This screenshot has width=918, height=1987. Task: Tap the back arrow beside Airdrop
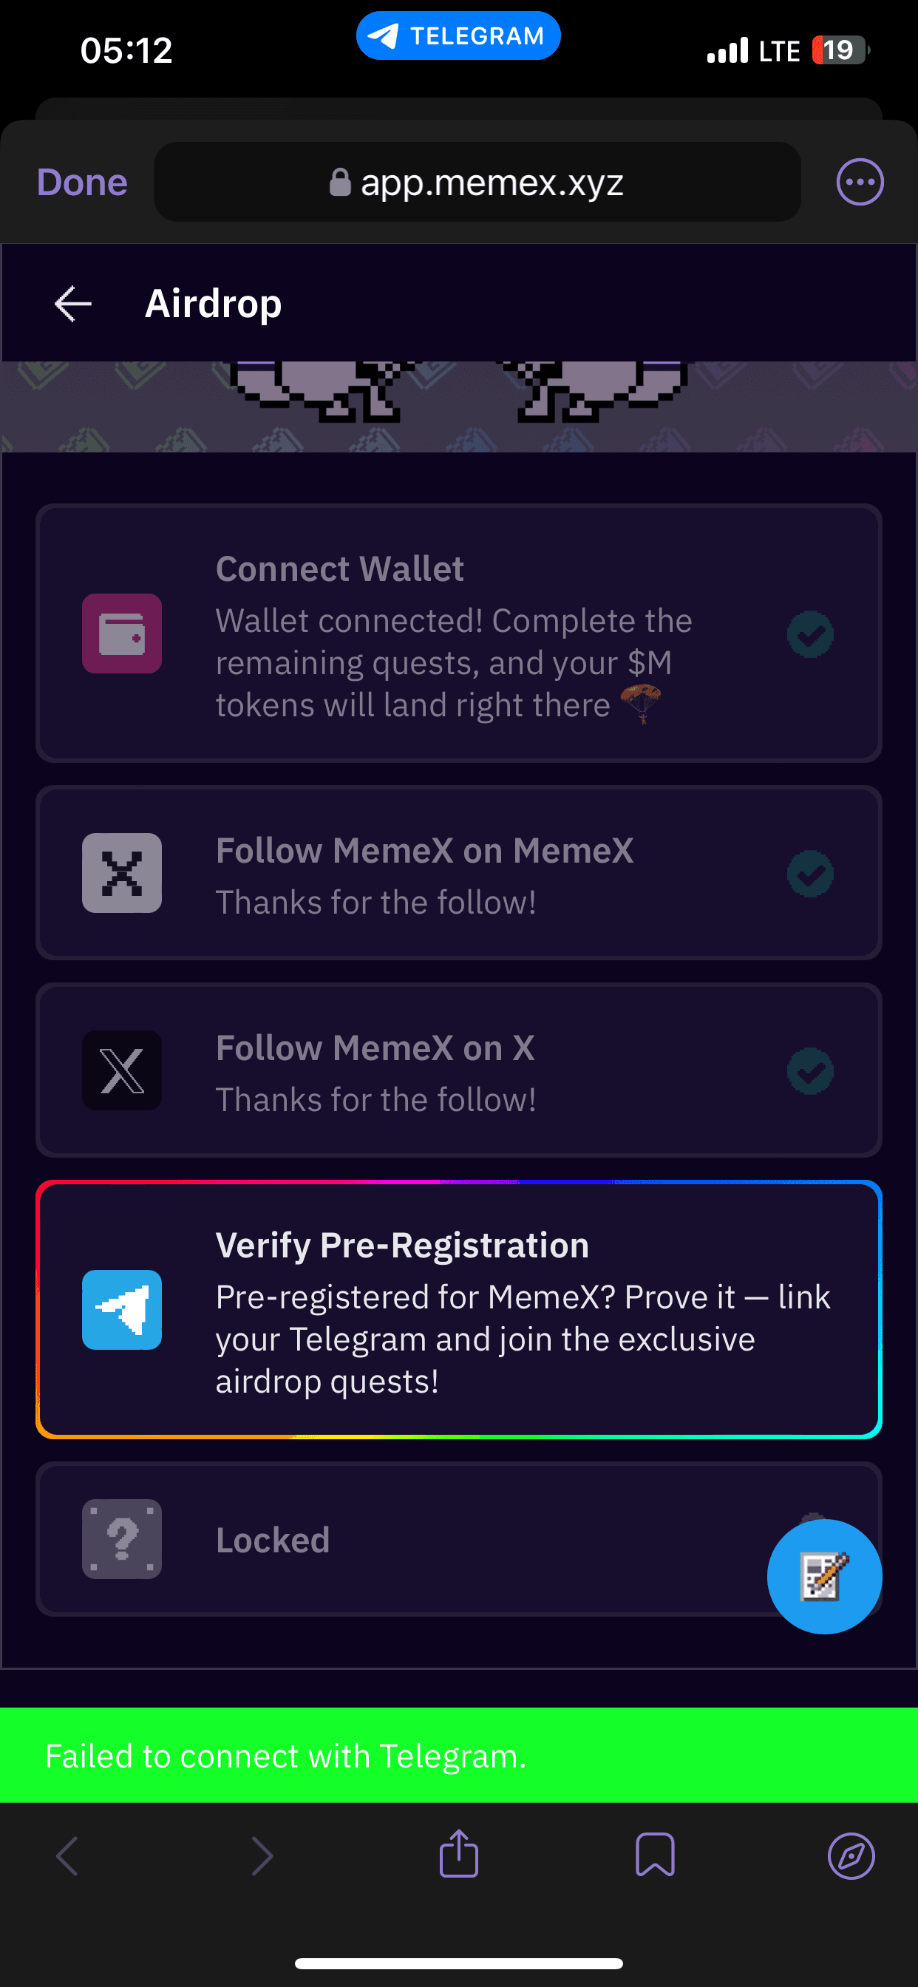click(x=73, y=303)
